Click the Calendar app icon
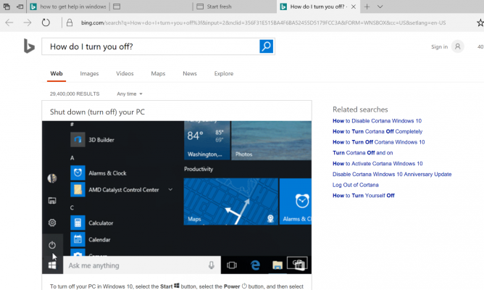This screenshot has width=484, height=290. (x=78, y=239)
